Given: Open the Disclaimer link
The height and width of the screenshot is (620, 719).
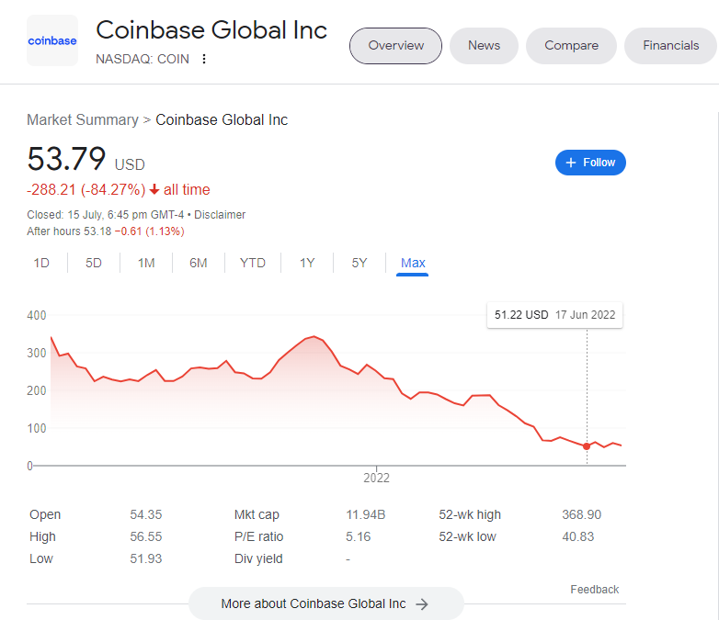Looking at the screenshot, I should pos(220,215).
